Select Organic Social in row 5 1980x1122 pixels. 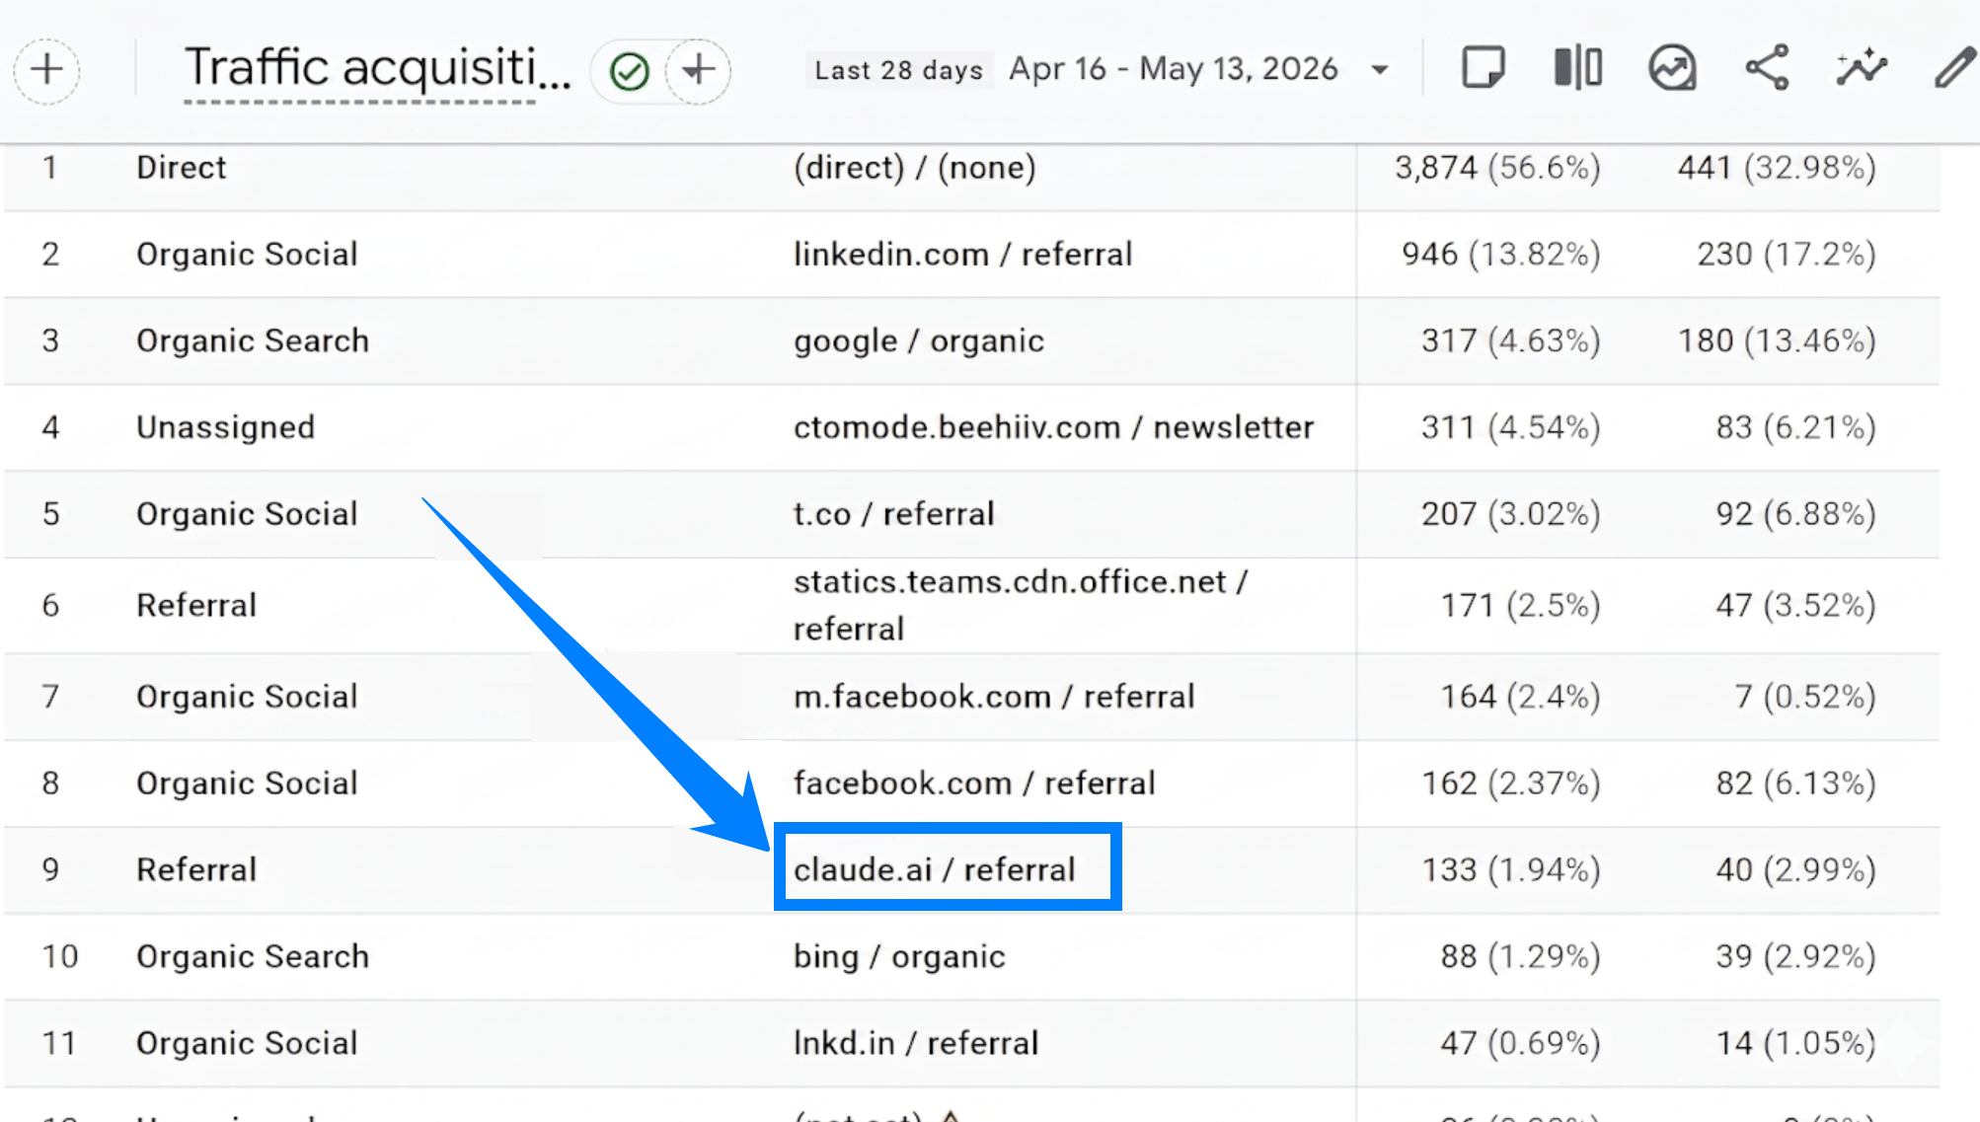247,514
